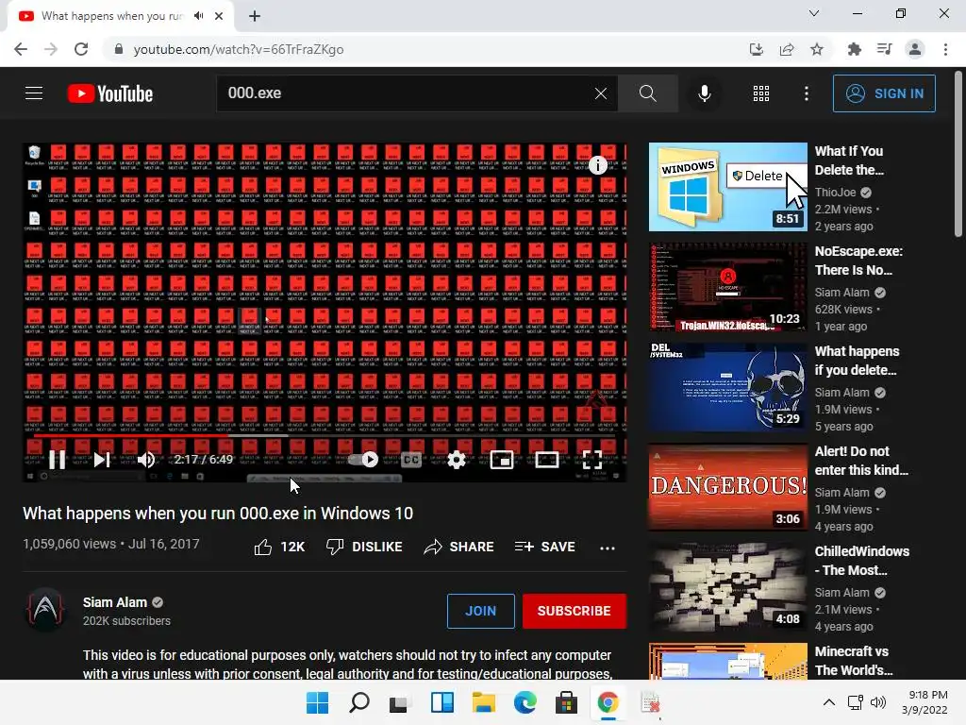966x725 pixels.
Task: Open 'Alert! Do not enter this kind…' video
Action: click(x=727, y=487)
